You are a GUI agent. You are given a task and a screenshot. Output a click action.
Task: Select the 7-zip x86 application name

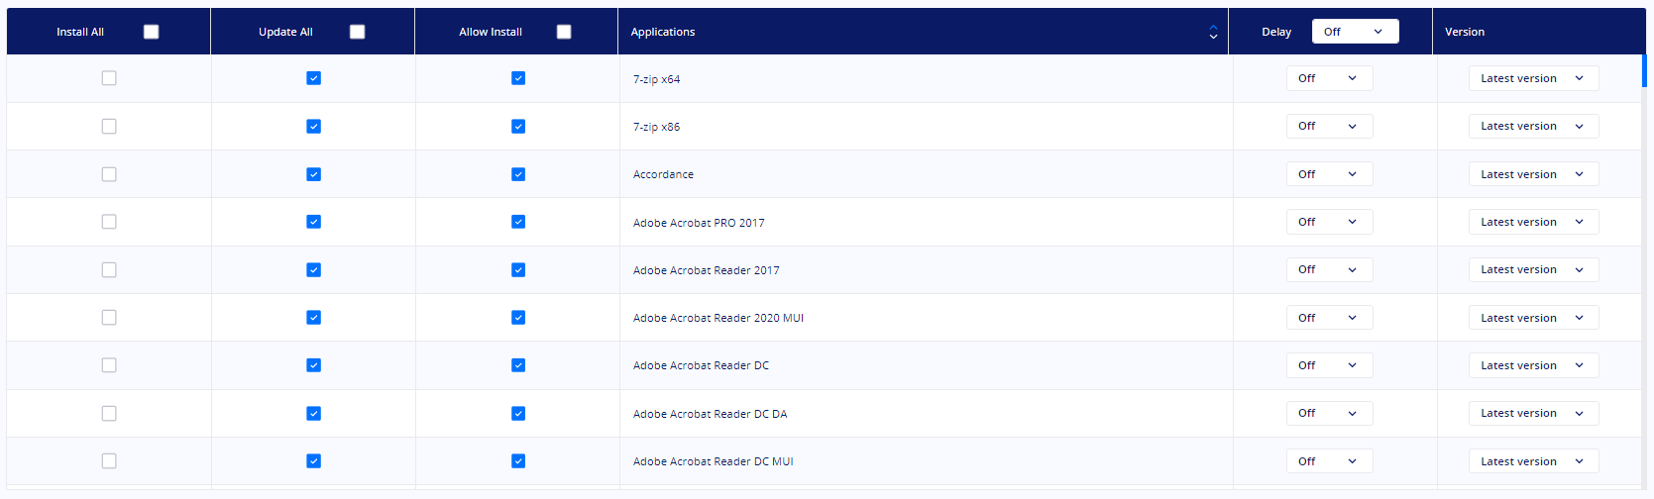[x=656, y=127]
